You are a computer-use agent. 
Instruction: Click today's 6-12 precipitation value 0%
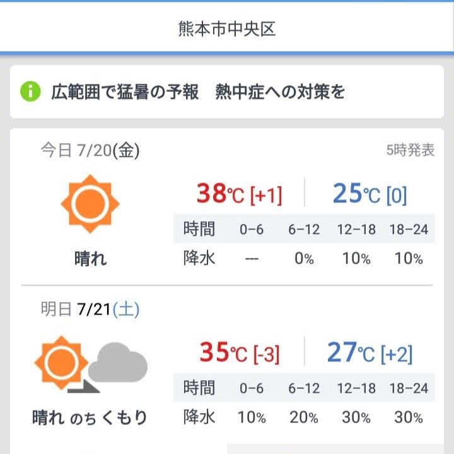[304, 259]
